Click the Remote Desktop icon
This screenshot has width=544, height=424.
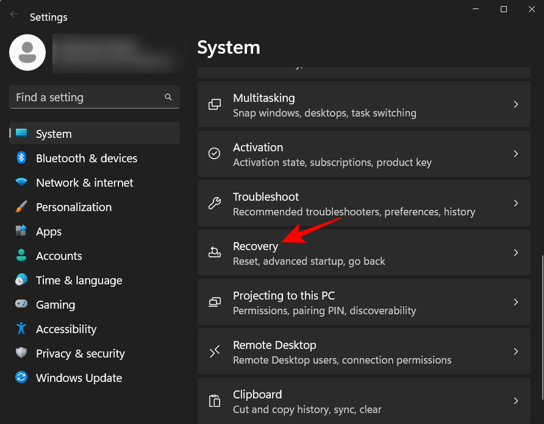click(214, 351)
